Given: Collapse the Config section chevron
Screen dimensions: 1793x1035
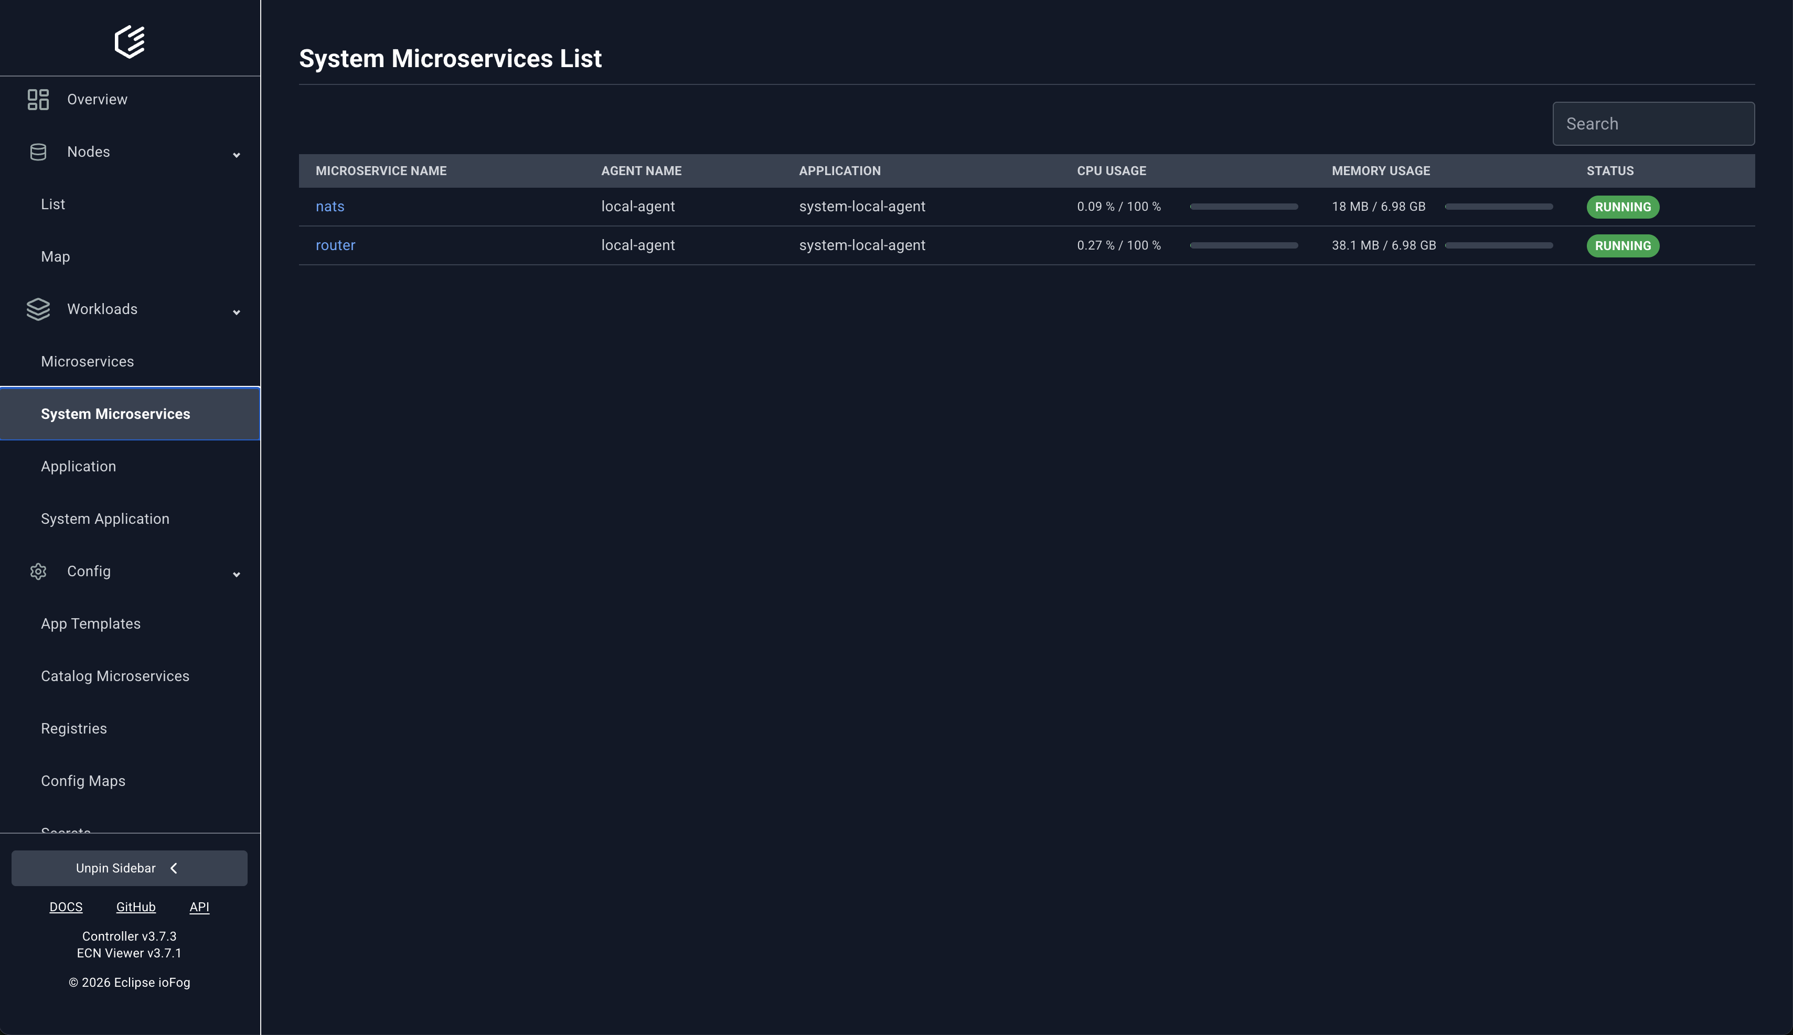Looking at the screenshot, I should point(236,574).
